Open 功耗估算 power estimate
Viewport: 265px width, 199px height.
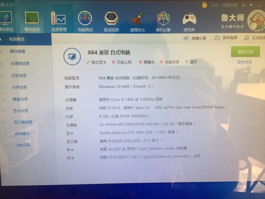[x=22, y=145]
